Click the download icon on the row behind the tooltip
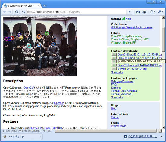The width and height of the screenshot is (166, 142). click(114, 62)
